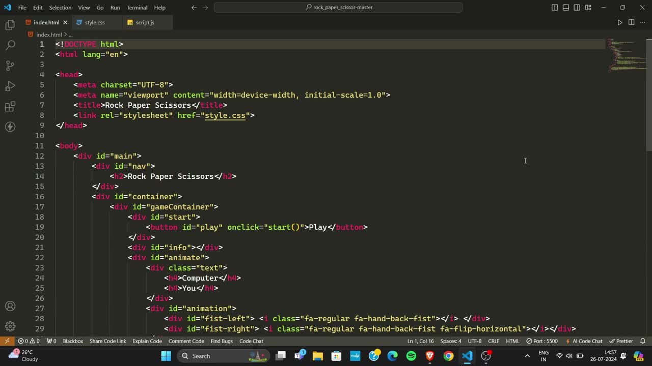Close the index.html tab
The image size is (652, 366).
coord(65,23)
